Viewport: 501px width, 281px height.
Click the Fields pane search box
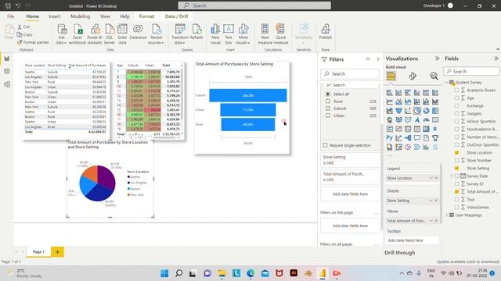[x=471, y=71]
